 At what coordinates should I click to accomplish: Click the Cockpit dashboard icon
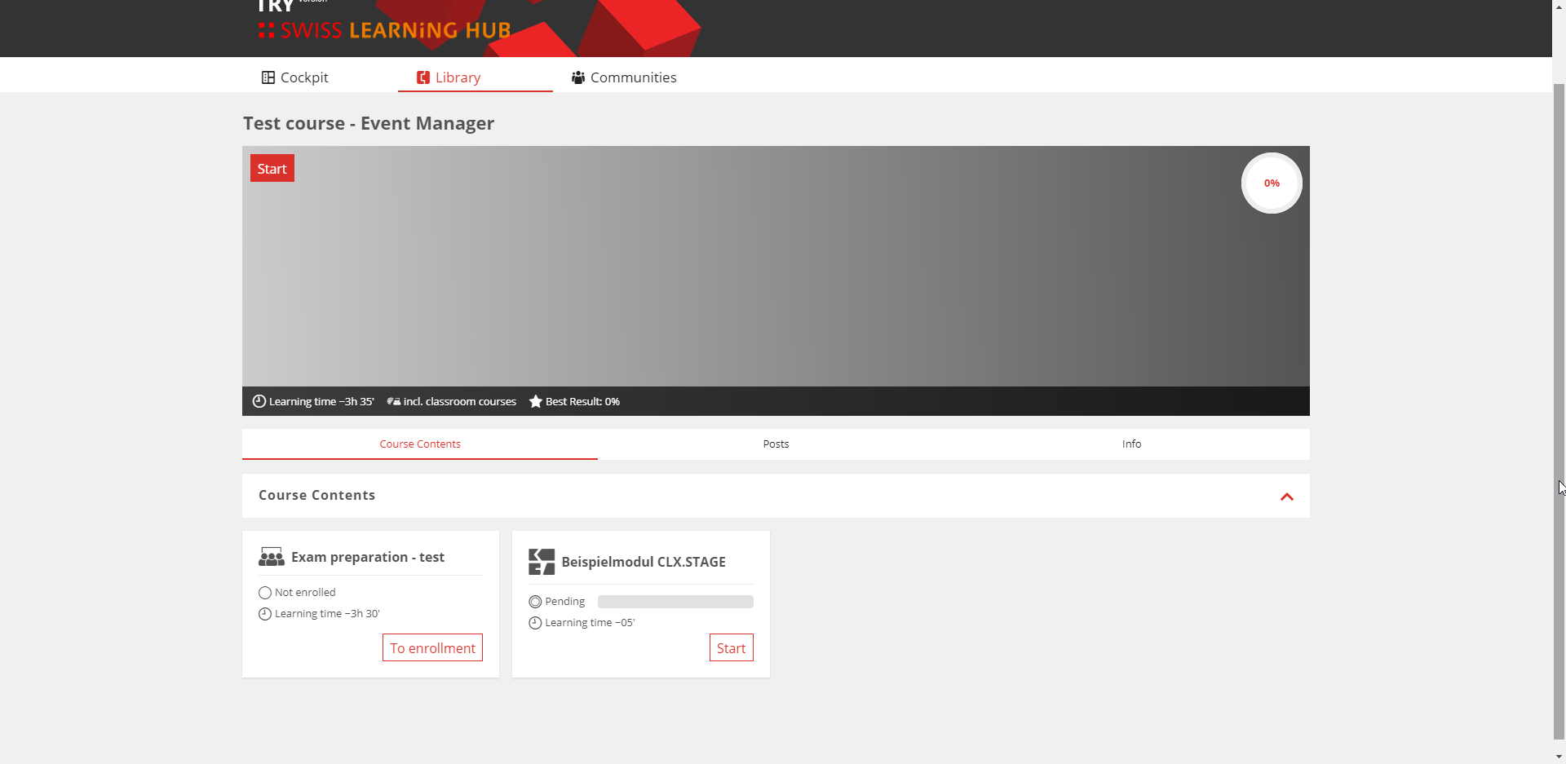(268, 77)
